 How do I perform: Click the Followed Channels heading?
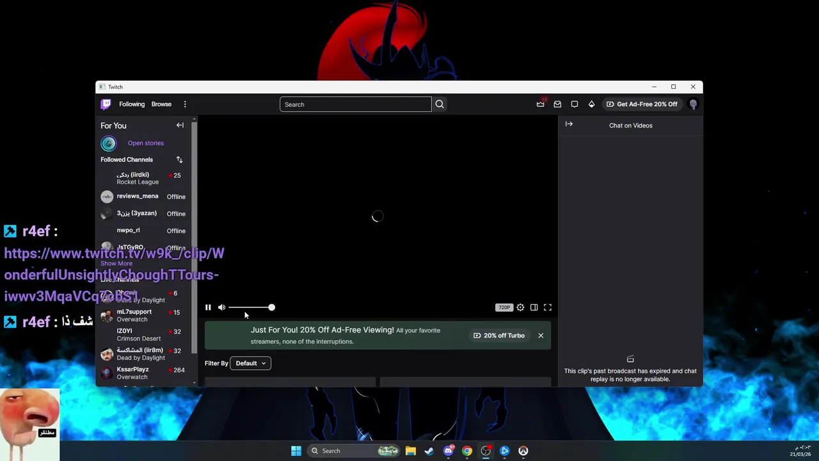pyautogui.click(x=127, y=159)
